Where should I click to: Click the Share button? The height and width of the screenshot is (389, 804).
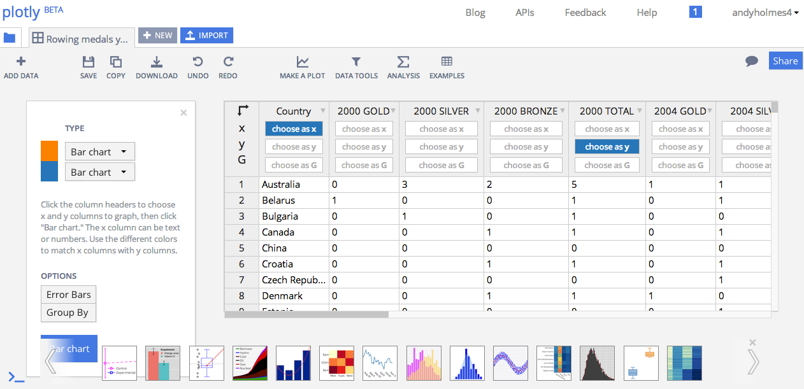pyautogui.click(x=785, y=60)
